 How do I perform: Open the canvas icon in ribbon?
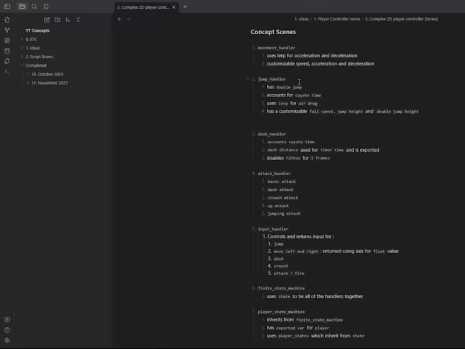pos(7,40)
